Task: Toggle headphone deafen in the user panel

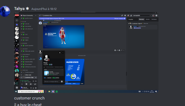Action: point(33,88)
